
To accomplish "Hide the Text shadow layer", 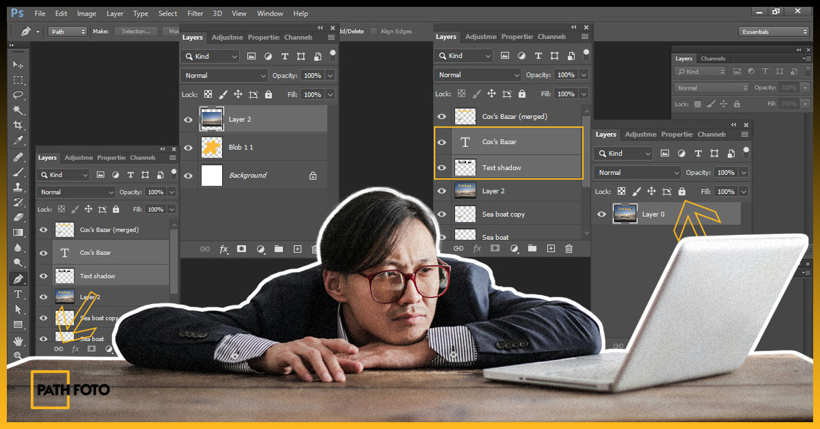I will point(441,168).
